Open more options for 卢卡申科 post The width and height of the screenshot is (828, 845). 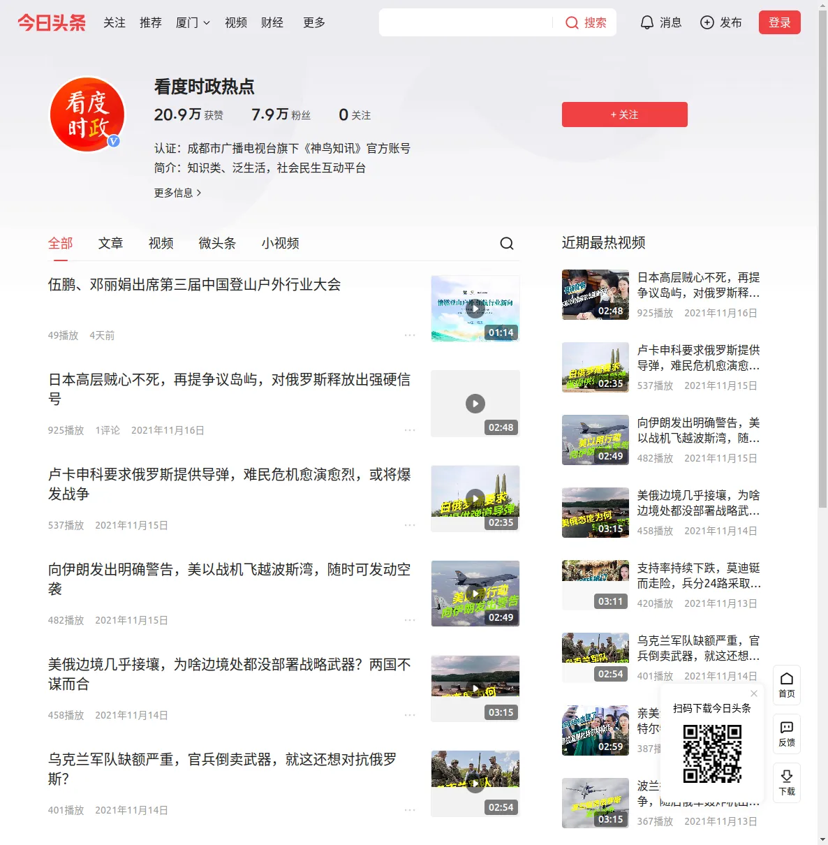(x=410, y=525)
